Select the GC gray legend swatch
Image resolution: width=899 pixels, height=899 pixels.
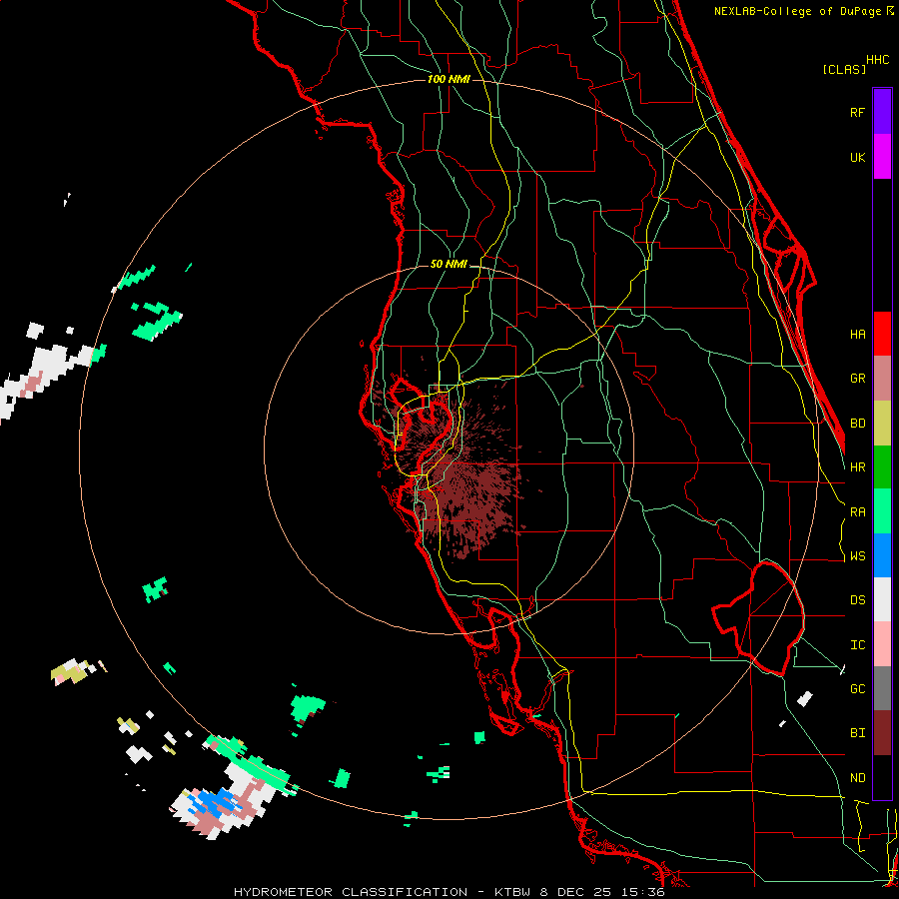[882, 688]
